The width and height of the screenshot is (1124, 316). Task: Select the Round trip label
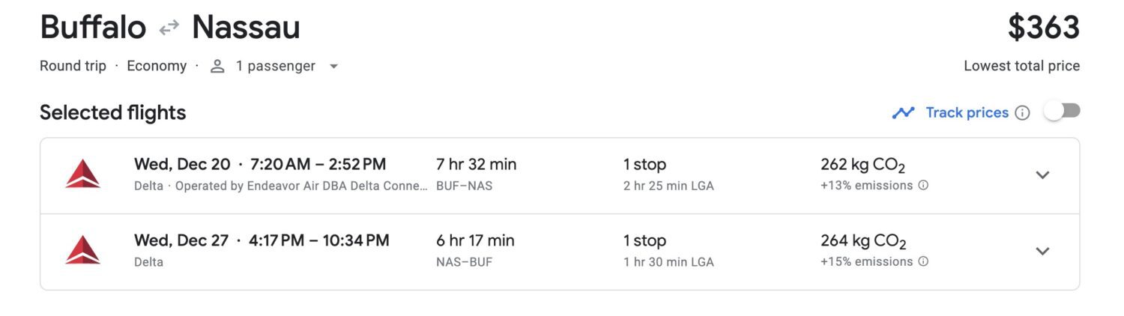(73, 66)
